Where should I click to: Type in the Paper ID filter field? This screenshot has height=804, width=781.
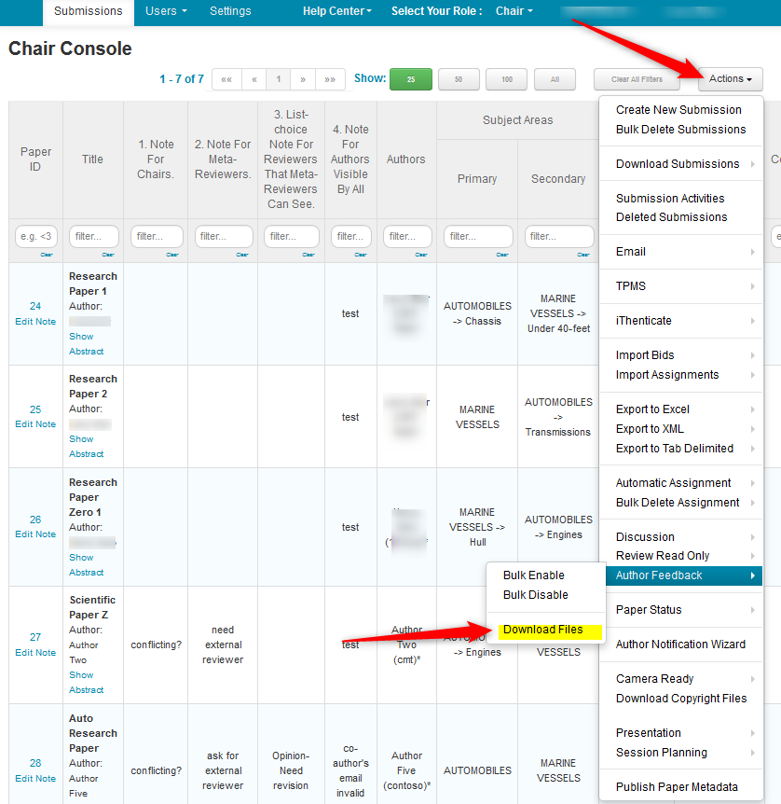click(35, 237)
